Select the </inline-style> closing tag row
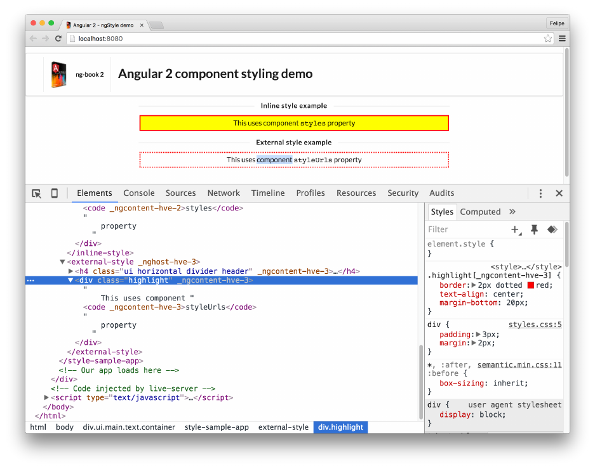Screen dimensions: 595x469 point(100,253)
